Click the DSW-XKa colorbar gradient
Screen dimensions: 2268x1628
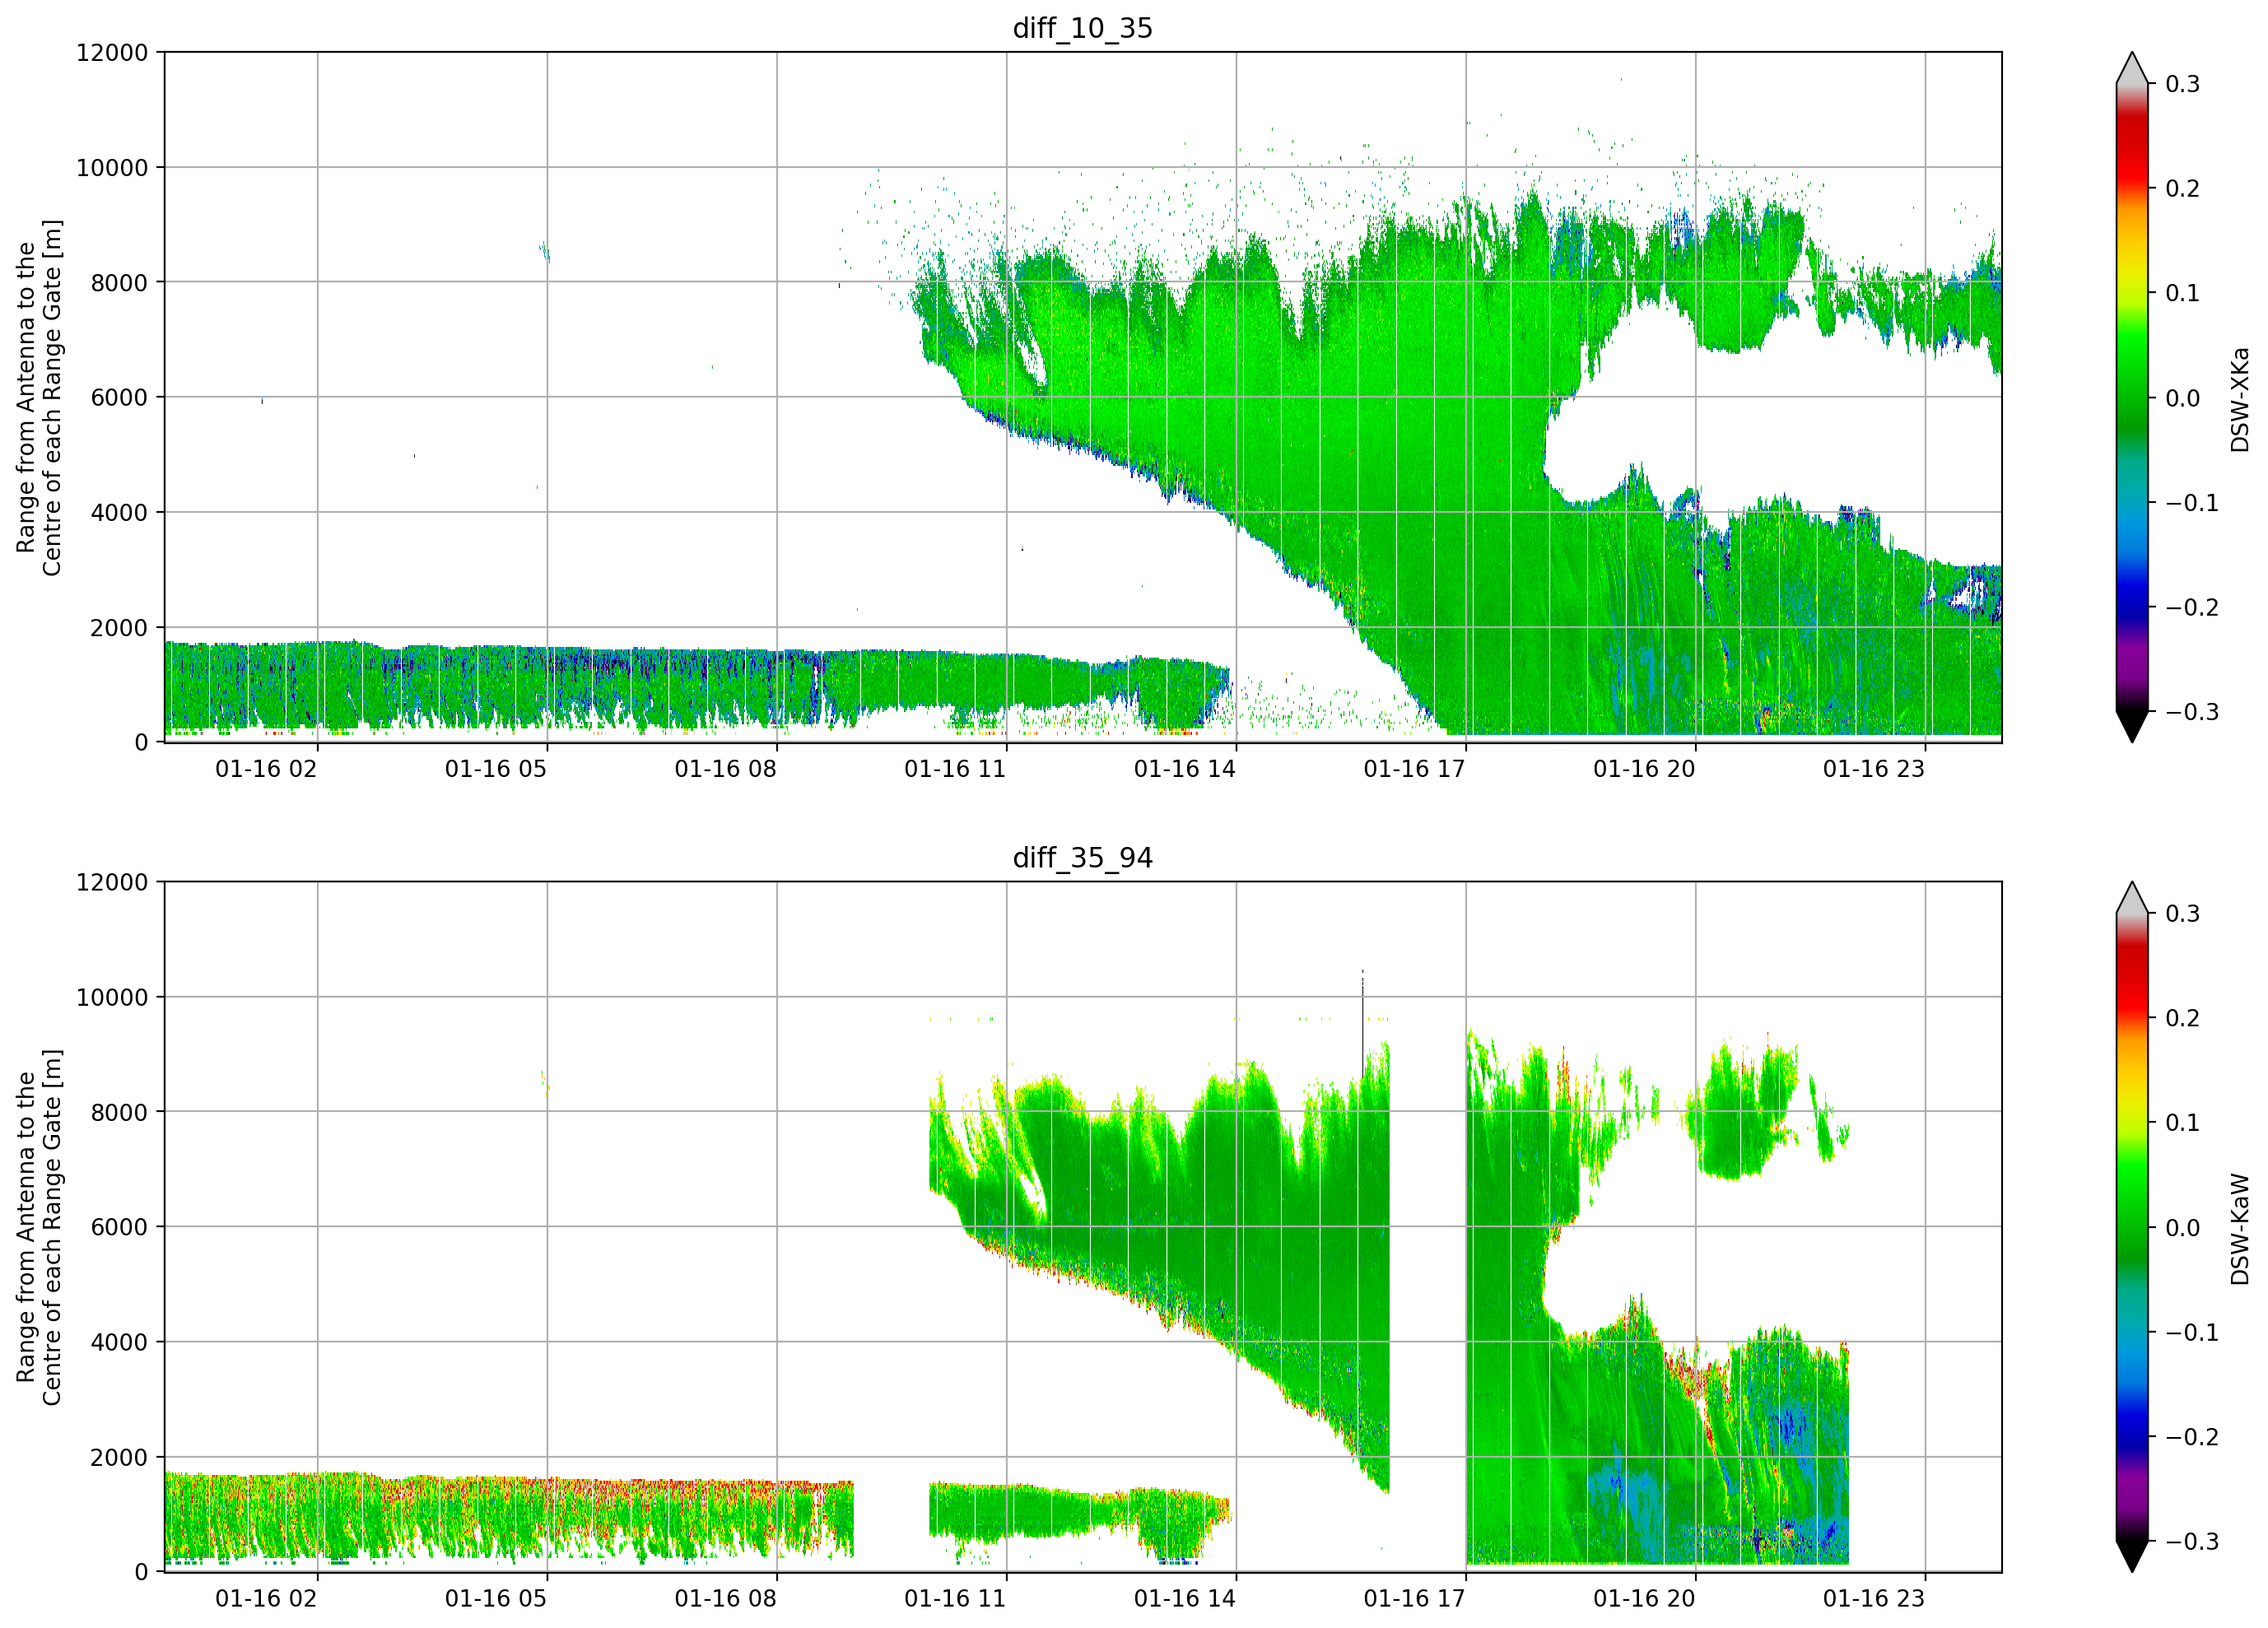(x=2132, y=398)
